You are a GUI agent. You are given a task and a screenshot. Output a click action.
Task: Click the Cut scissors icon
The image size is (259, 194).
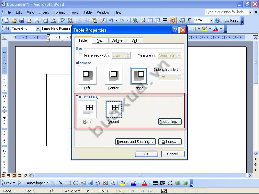point(79,20)
